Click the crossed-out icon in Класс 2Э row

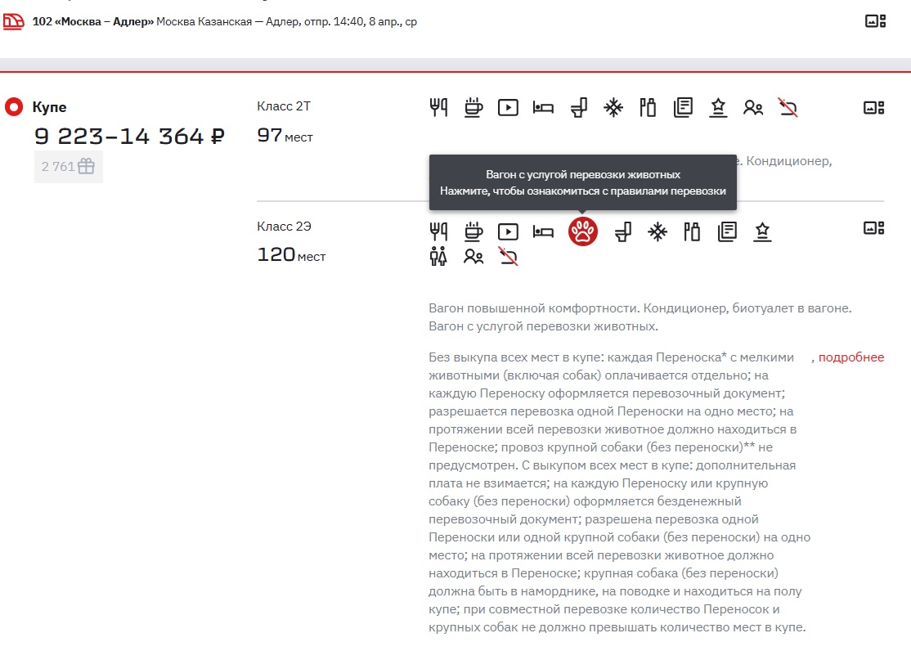[508, 257]
